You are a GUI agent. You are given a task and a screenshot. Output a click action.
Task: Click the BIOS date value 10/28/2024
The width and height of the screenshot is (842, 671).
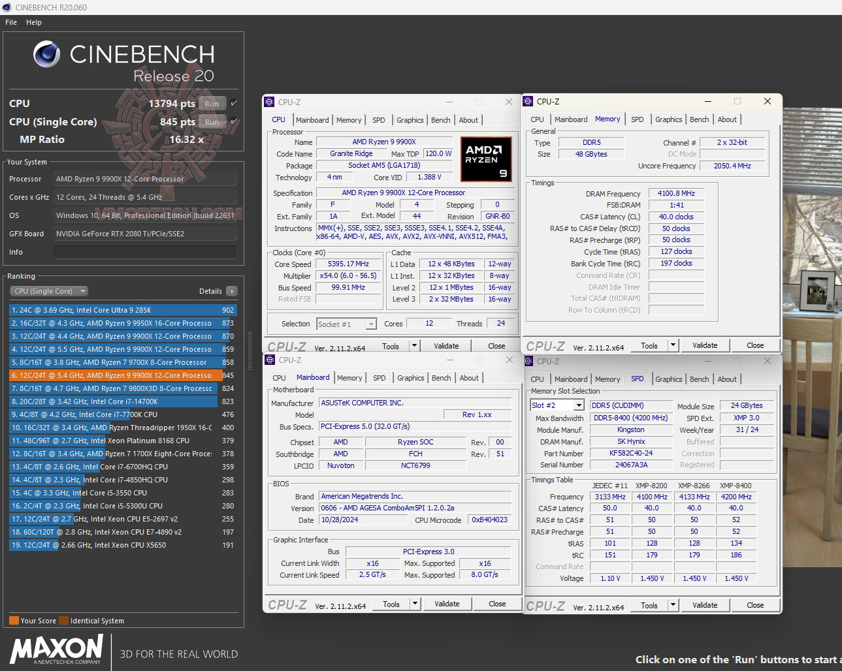coord(363,520)
